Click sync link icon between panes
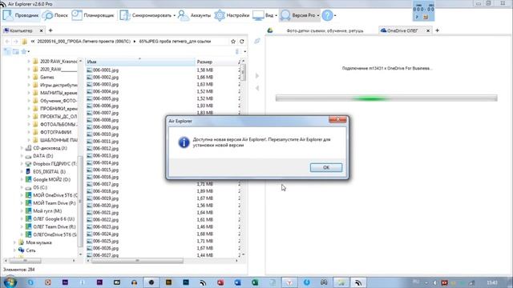Image resolution: width=513 pixels, height=288 pixels. [257, 41]
